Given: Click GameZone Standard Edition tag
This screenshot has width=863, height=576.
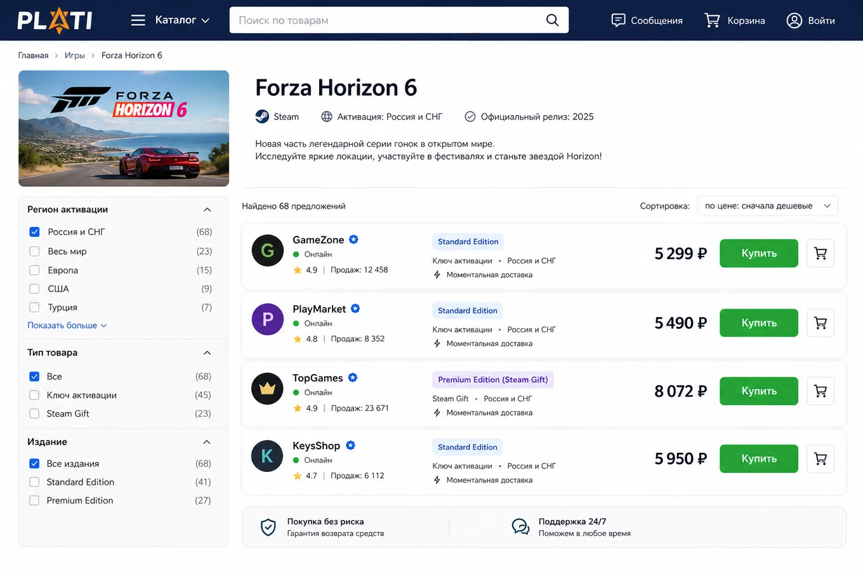Looking at the screenshot, I should tap(468, 242).
